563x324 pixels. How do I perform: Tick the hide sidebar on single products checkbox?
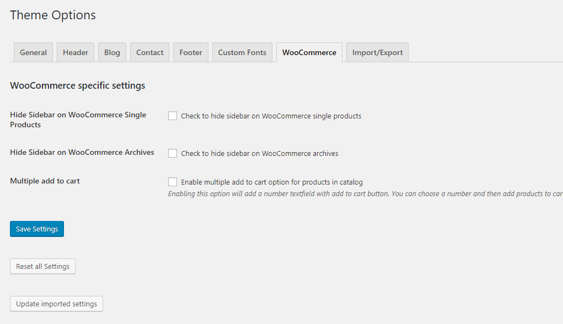point(173,116)
